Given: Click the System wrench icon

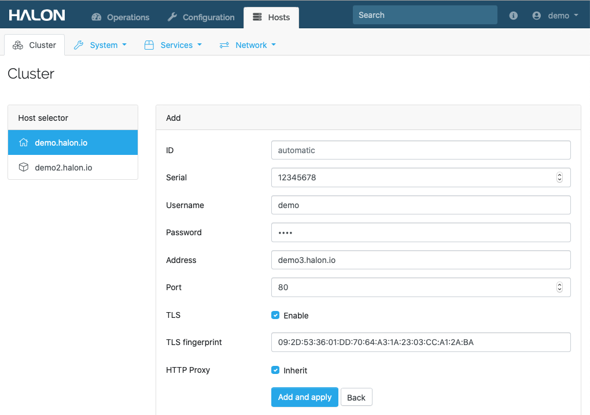Looking at the screenshot, I should [x=78, y=45].
